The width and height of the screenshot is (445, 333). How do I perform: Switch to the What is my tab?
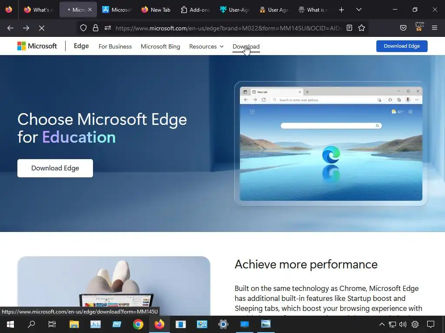coord(312,10)
